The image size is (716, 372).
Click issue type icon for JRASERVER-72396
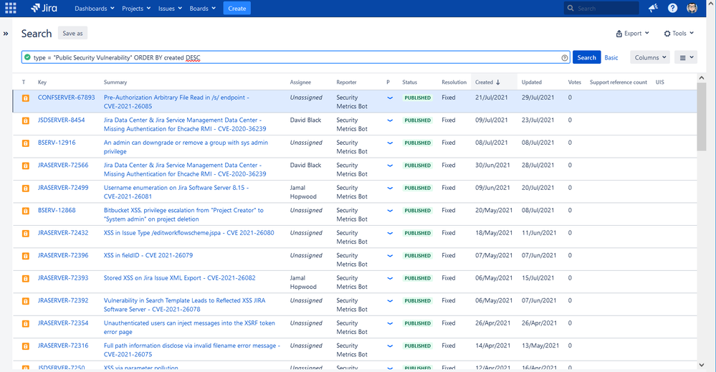click(x=26, y=256)
